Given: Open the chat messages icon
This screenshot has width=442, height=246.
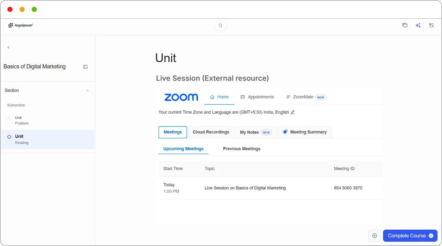Looking at the screenshot, I should point(405,25).
